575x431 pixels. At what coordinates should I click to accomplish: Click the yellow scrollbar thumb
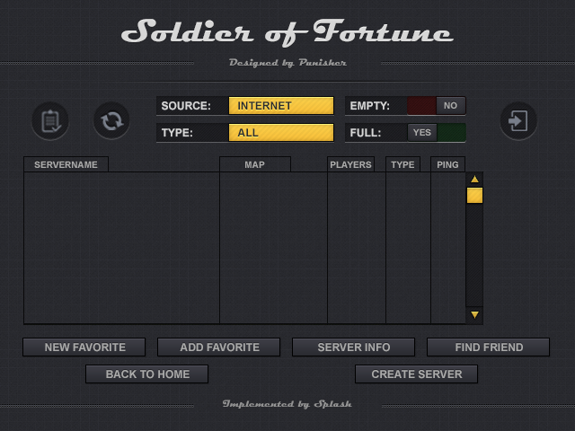coord(474,196)
